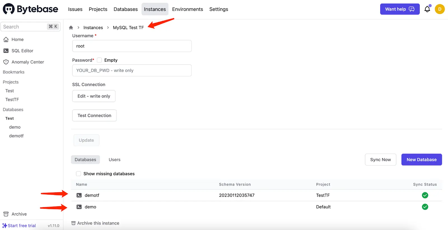The height and width of the screenshot is (230, 448).
Task: Click the sparkle icon beside Start free trial
Action: tap(4, 226)
